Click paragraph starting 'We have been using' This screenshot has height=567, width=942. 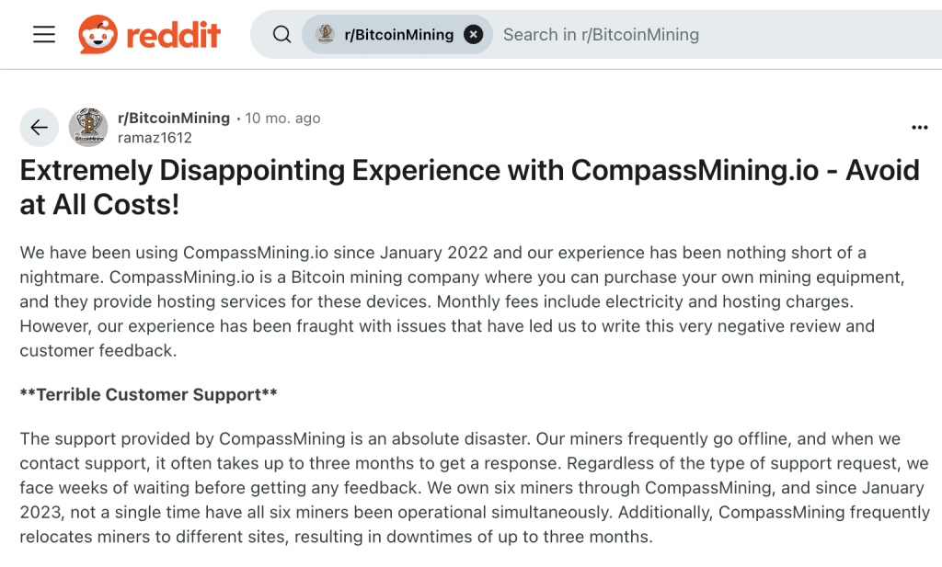click(x=442, y=301)
